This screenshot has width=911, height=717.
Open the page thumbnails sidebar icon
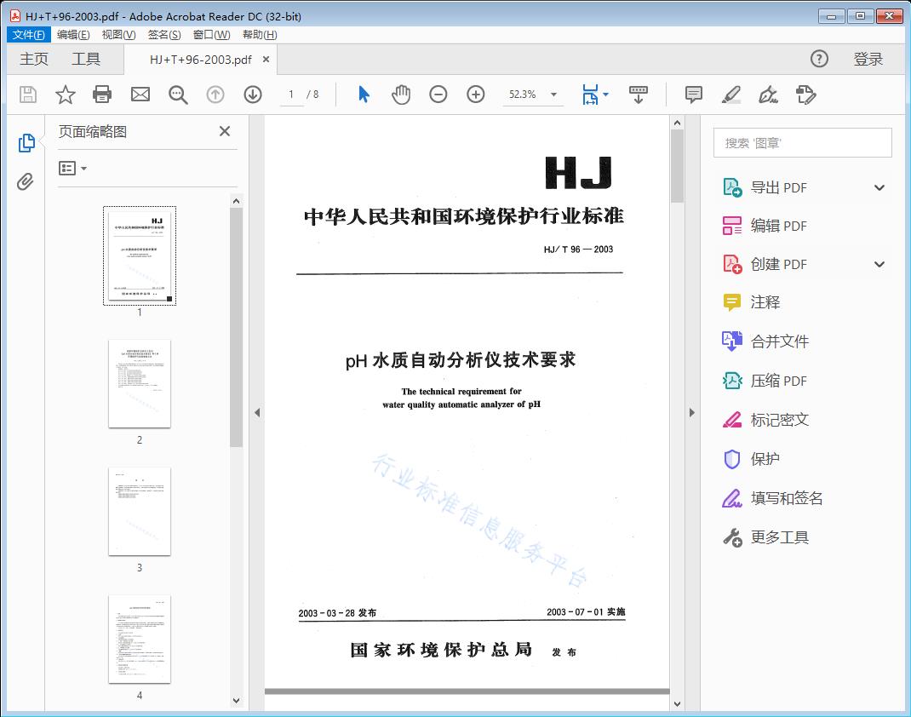[26, 142]
